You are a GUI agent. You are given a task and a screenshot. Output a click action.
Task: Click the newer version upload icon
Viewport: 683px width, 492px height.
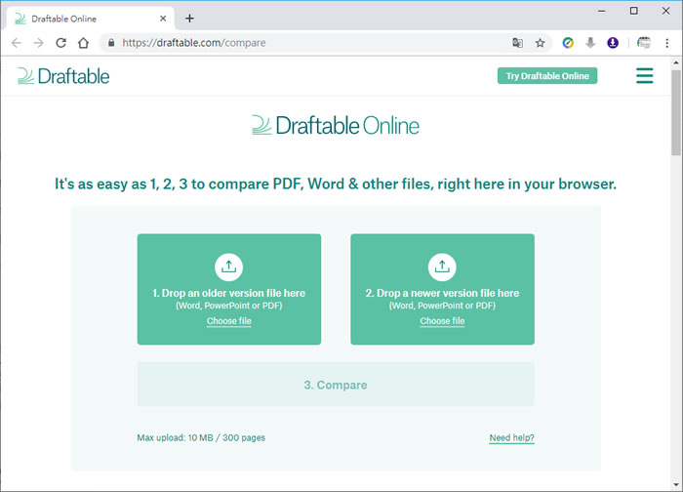442,266
